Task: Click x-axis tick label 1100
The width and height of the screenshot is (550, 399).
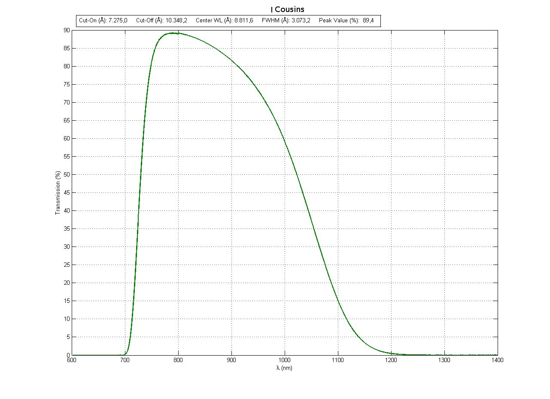Action: pos(338,361)
